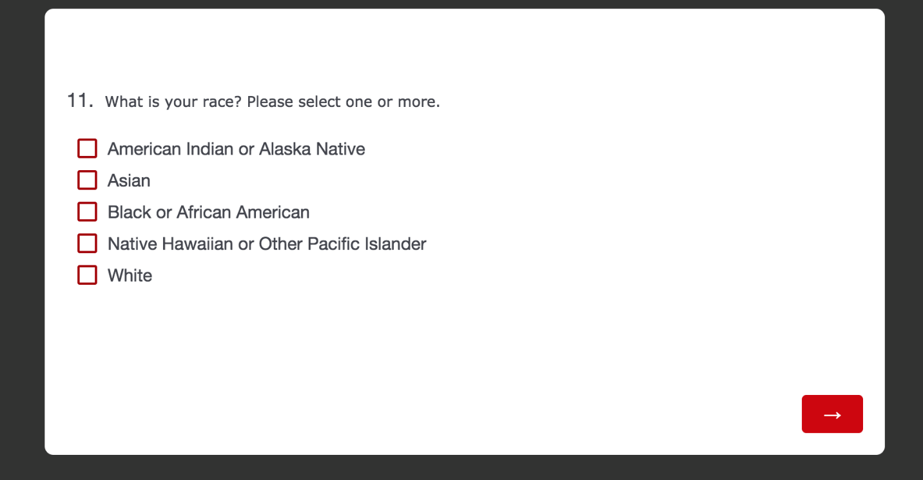
Task: Click the question text 'What is your race?'
Action: point(173,102)
